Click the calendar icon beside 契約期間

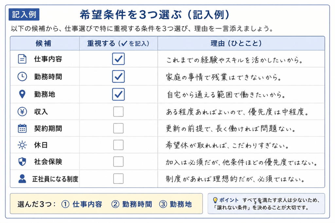click(22, 128)
